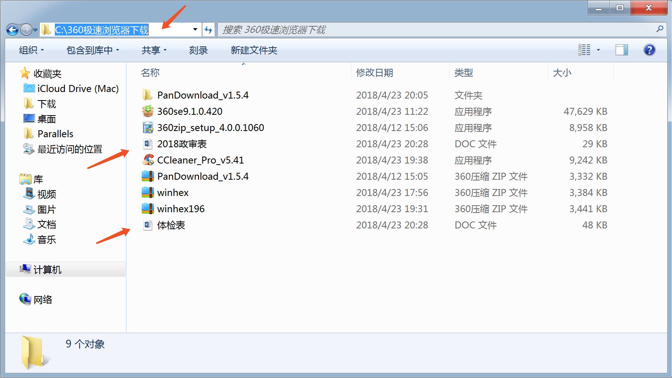
Task: Open the 音乐 library
Action: coord(47,239)
